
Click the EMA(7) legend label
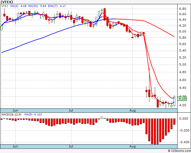click(53, 6)
